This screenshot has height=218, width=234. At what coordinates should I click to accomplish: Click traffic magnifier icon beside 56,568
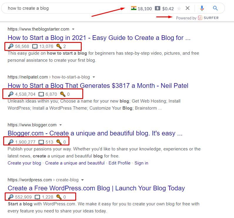11,46
